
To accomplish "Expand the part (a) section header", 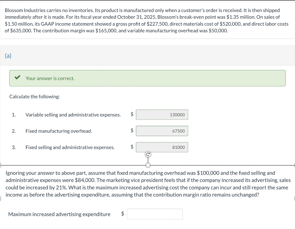I will (8, 55).
